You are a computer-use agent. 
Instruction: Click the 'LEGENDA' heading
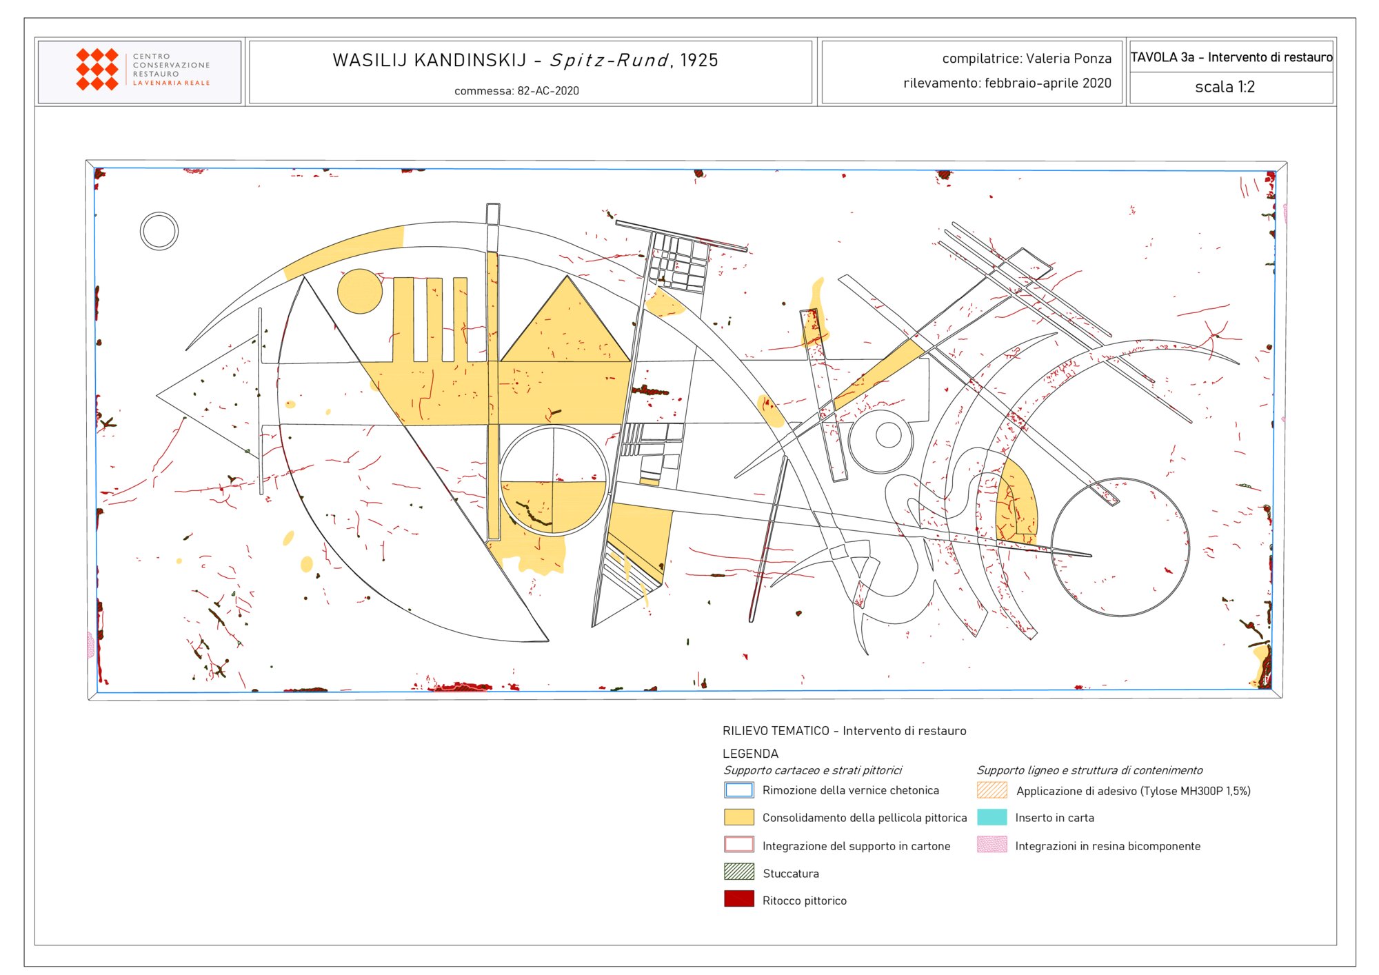(x=750, y=754)
